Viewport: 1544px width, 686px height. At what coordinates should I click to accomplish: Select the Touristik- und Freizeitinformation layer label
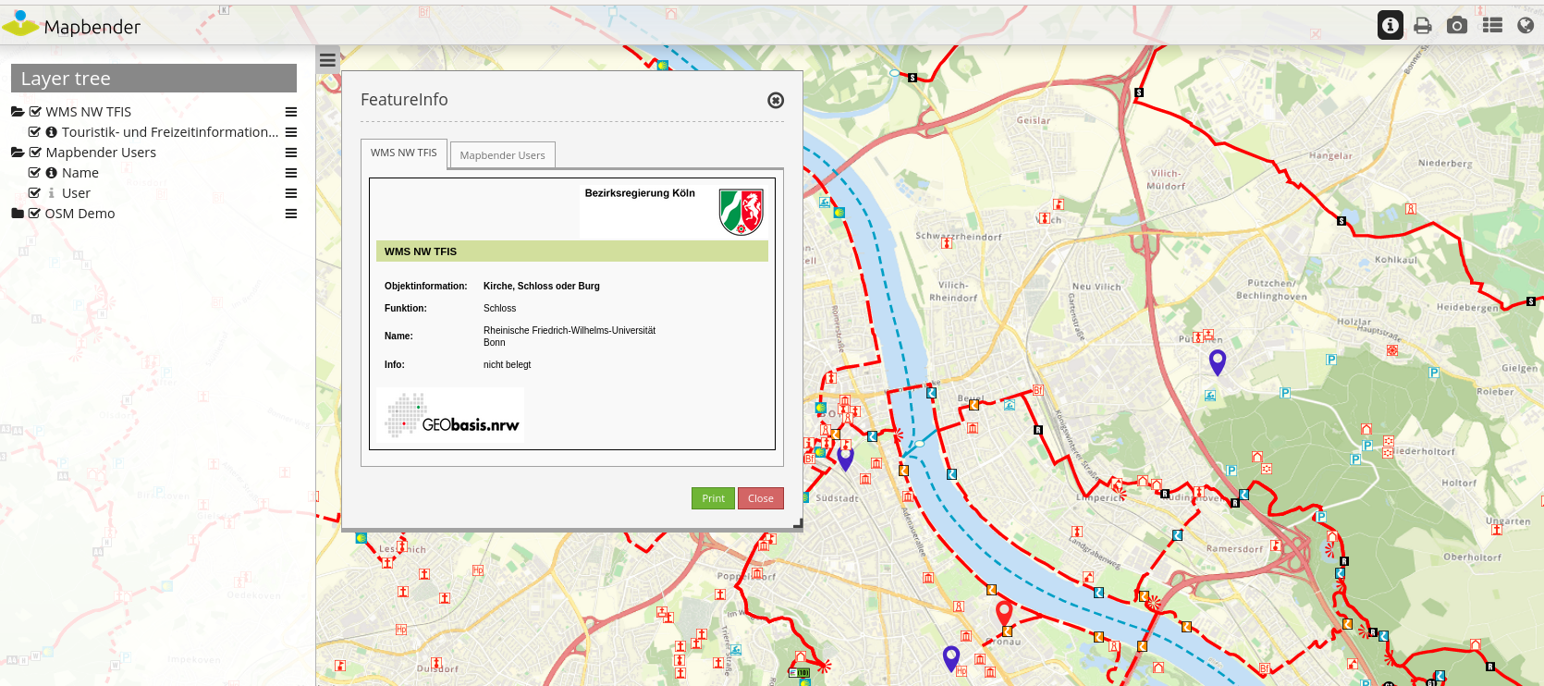(170, 132)
